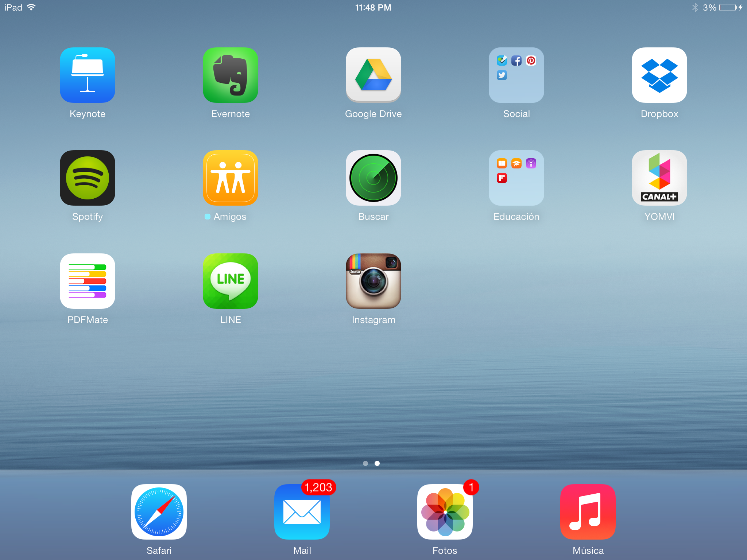Viewport: 747px width, 560px height.
Task: Launch the Buscar radar app
Action: coord(373,178)
